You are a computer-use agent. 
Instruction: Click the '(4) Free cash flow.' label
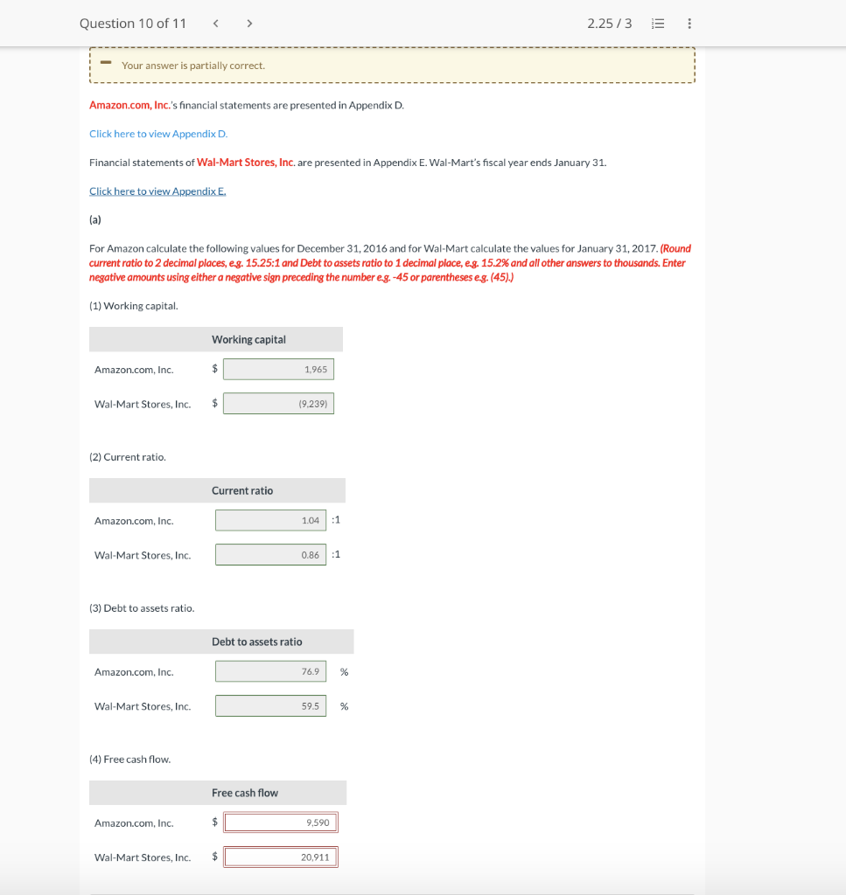coord(129,760)
